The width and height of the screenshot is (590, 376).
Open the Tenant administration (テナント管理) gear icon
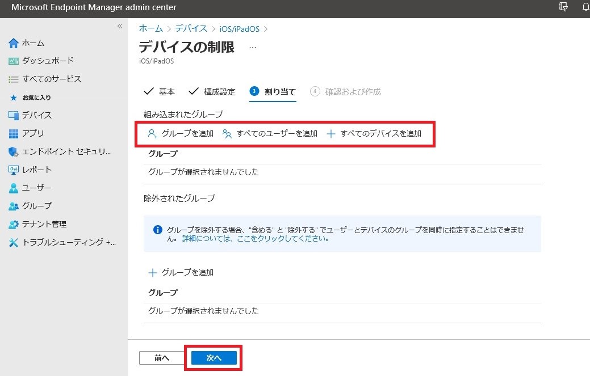(13, 224)
